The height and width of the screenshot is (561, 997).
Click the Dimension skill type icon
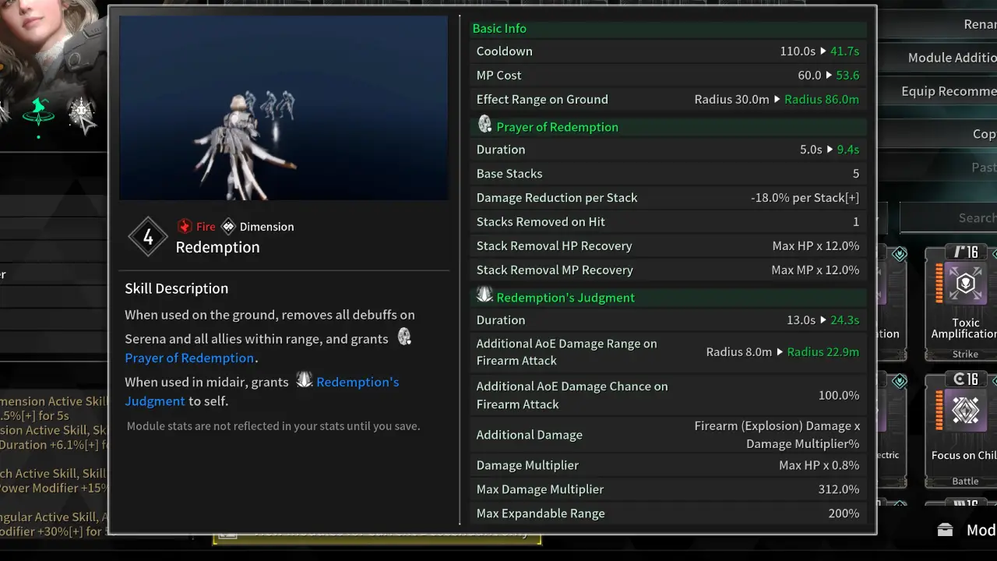coord(228,227)
